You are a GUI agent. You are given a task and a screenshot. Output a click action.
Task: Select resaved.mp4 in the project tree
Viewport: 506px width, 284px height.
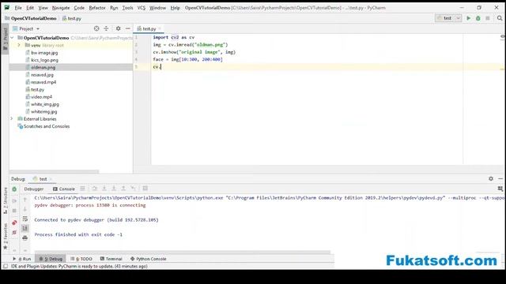click(x=43, y=82)
